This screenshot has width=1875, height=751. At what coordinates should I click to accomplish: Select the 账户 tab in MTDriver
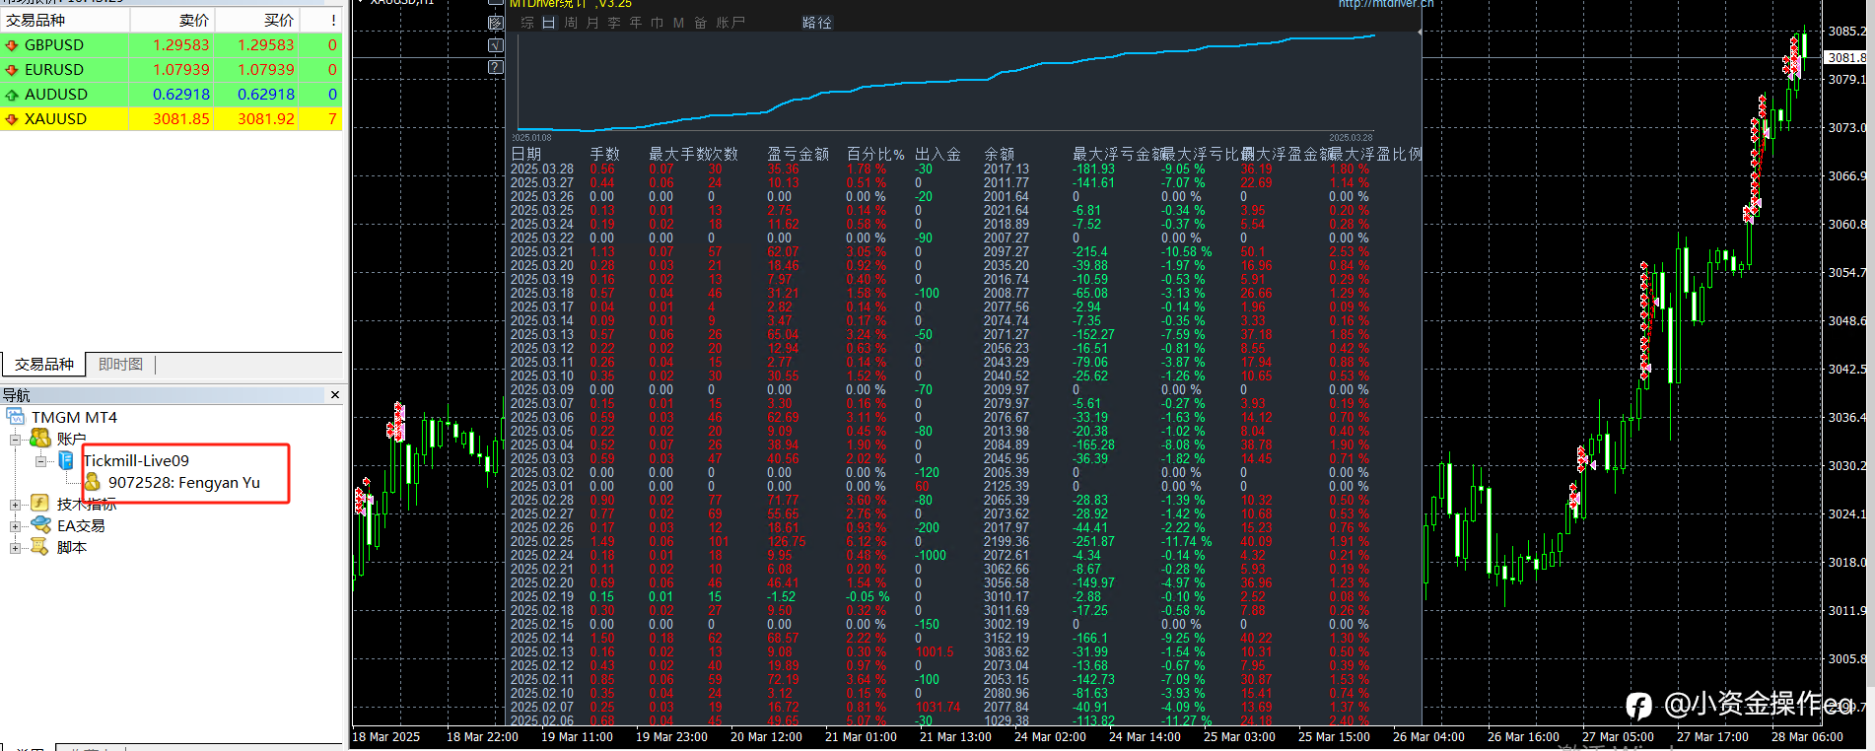(730, 23)
